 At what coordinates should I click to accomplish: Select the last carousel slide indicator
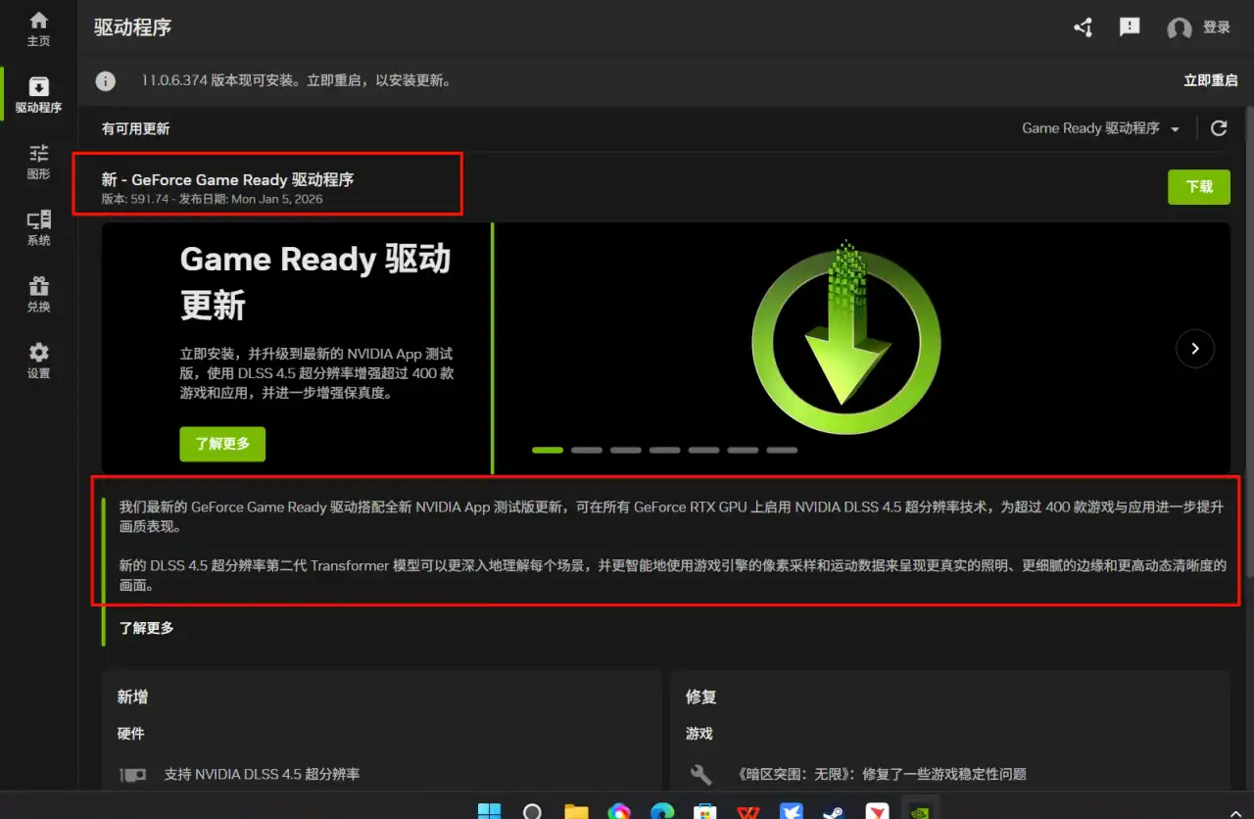[781, 451]
